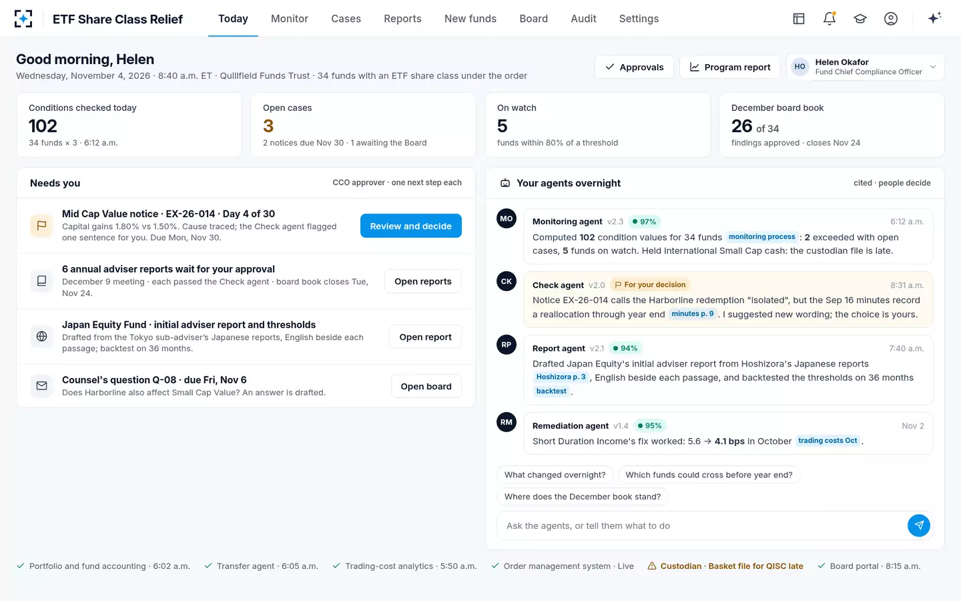Open the 'minutes p. 9' citation link
Image resolution: width=961 pixels, height=601 pixels.
[693, 314]
